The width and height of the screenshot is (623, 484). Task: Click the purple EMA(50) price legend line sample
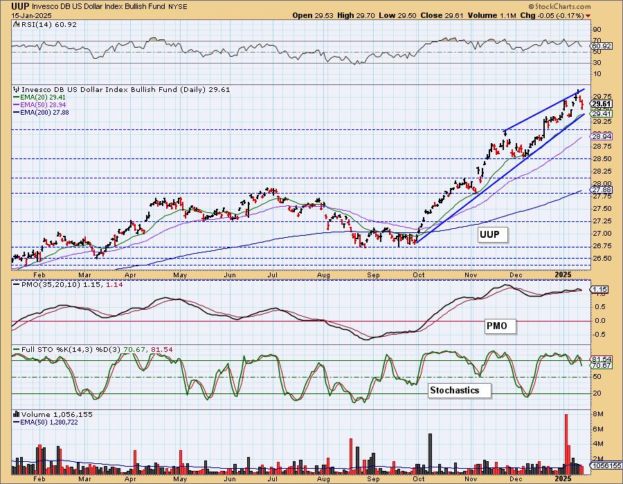17,104
